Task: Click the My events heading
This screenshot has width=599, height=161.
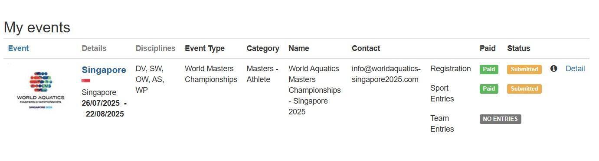Action: click(x=37, y=28)
